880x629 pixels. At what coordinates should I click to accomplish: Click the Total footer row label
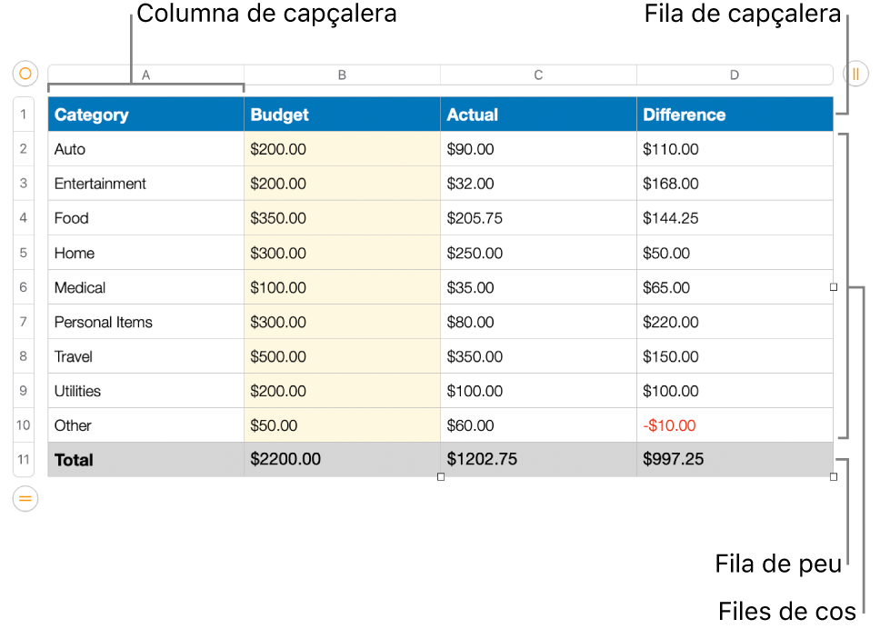tap(145, 460)
